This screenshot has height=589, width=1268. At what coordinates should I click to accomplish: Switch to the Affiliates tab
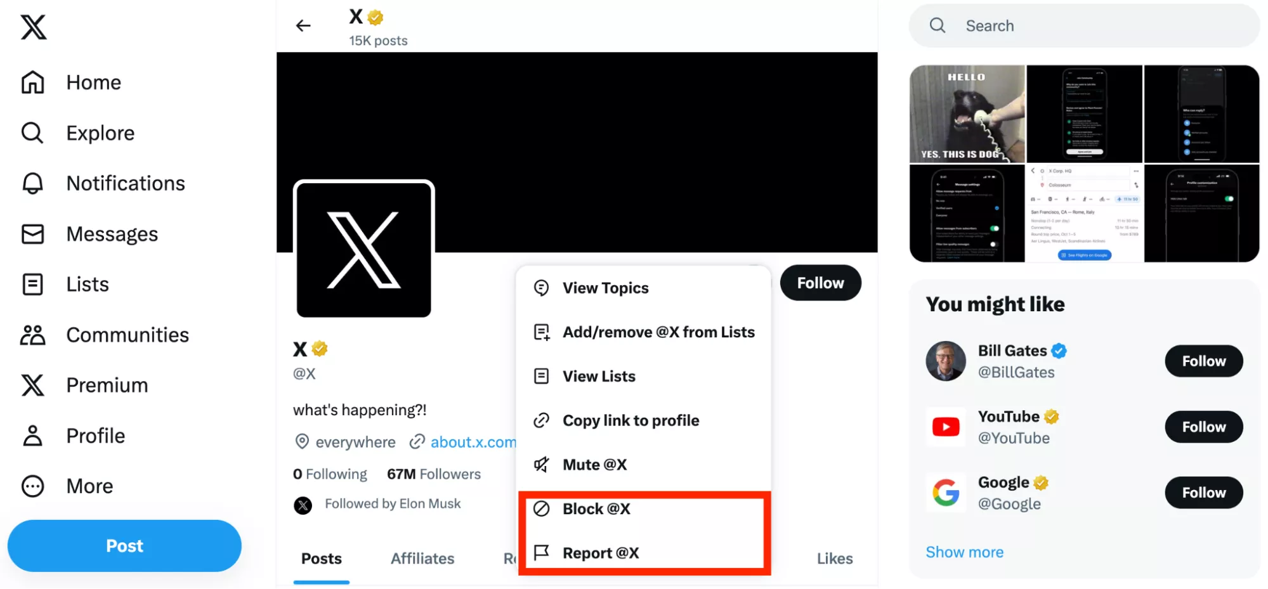422,559
